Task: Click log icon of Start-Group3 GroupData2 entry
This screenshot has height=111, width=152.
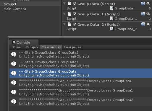Action: [14, 54]
